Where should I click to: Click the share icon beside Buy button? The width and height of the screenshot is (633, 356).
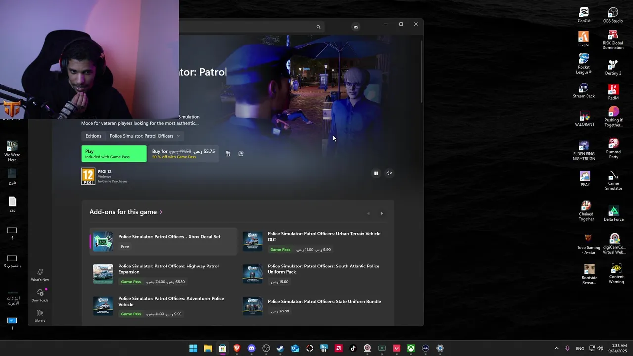pyautogui.click(x=241, y=154)
